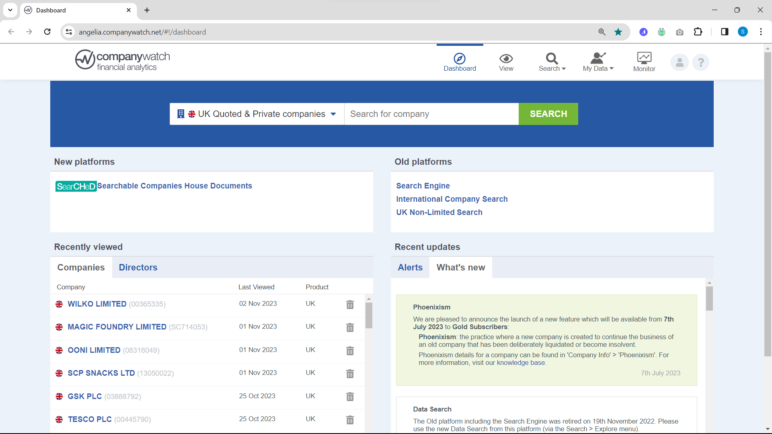
Task: Delete WILKO LIMITED using its trash icon
Action: [350, 305]
